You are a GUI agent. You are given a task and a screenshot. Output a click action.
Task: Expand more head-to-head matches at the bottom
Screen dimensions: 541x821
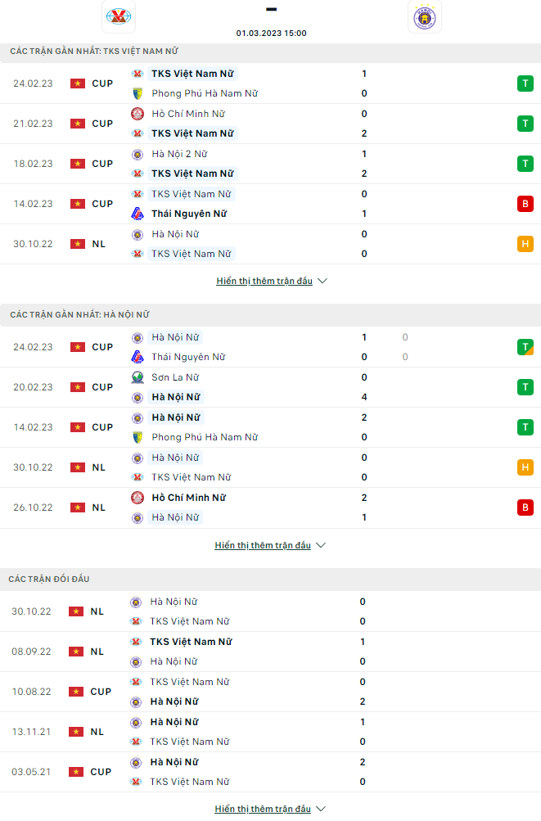pyautogui.click(x=270, y=809)
